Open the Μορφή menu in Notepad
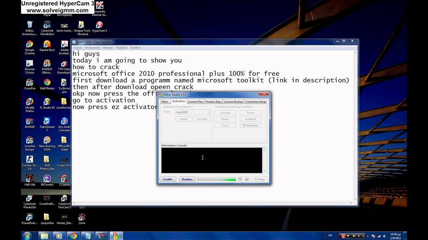The height and width of the screenshot is (240, 428). [108, 48]
